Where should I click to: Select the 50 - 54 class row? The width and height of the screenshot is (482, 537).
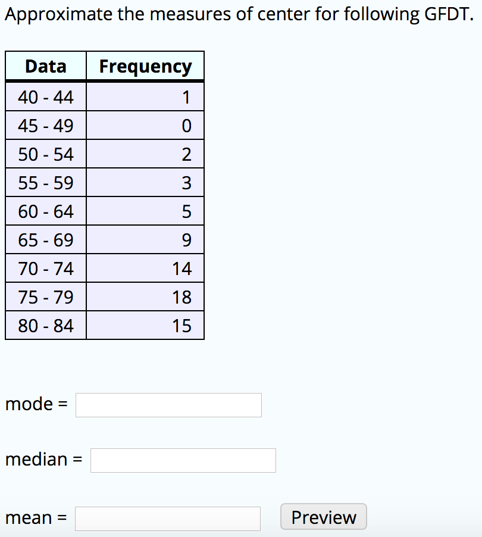click(45, 153)
